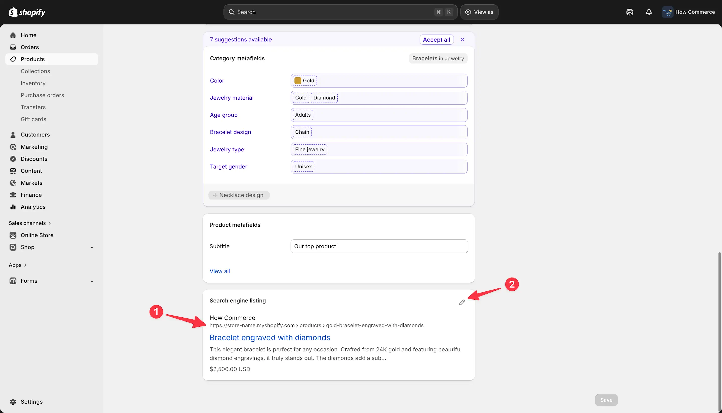Open the Transfers page
Image resolution: width=722 pixels, height=413 pixels.
pos(33,107)
